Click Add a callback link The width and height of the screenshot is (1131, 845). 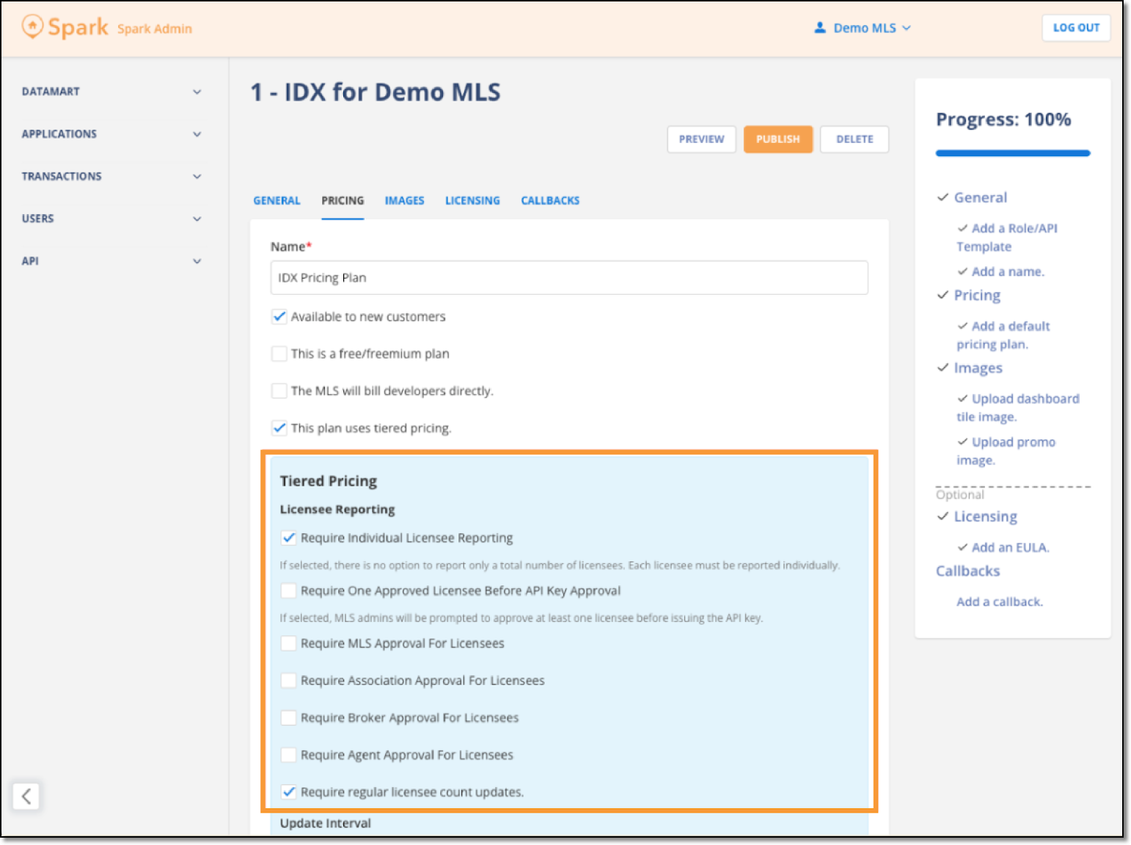tap(1000, 602)
